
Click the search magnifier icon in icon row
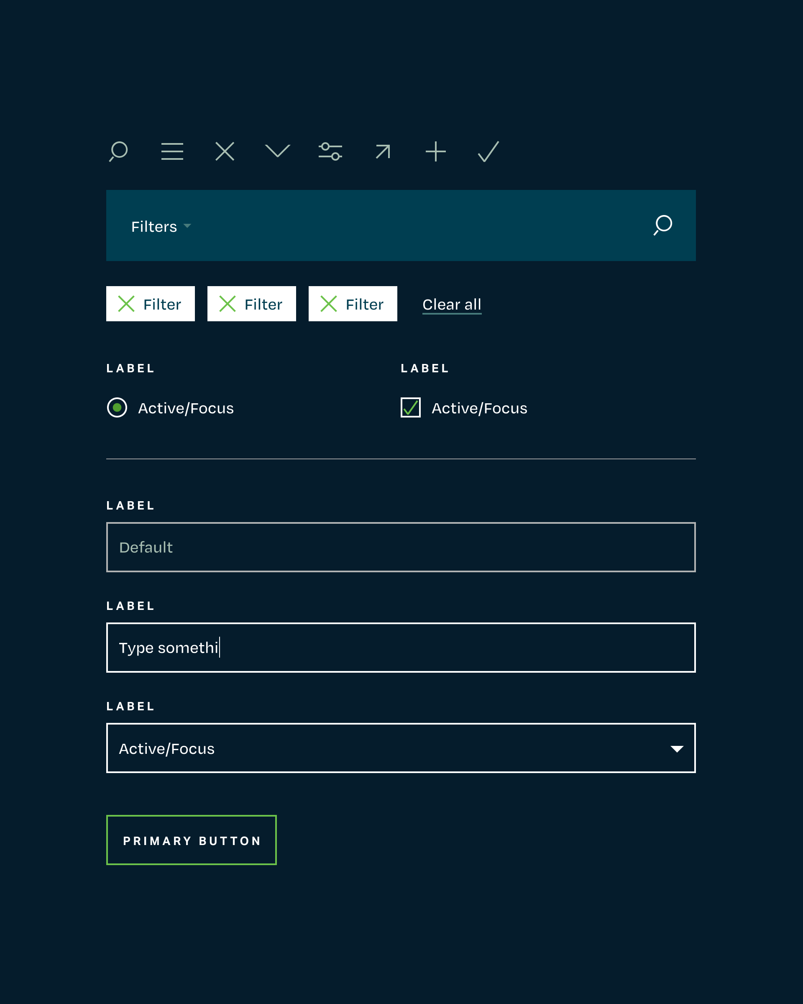click(119, 151)
